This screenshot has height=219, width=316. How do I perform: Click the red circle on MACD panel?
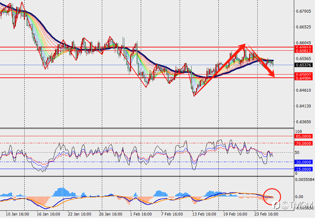pos(272,196)
